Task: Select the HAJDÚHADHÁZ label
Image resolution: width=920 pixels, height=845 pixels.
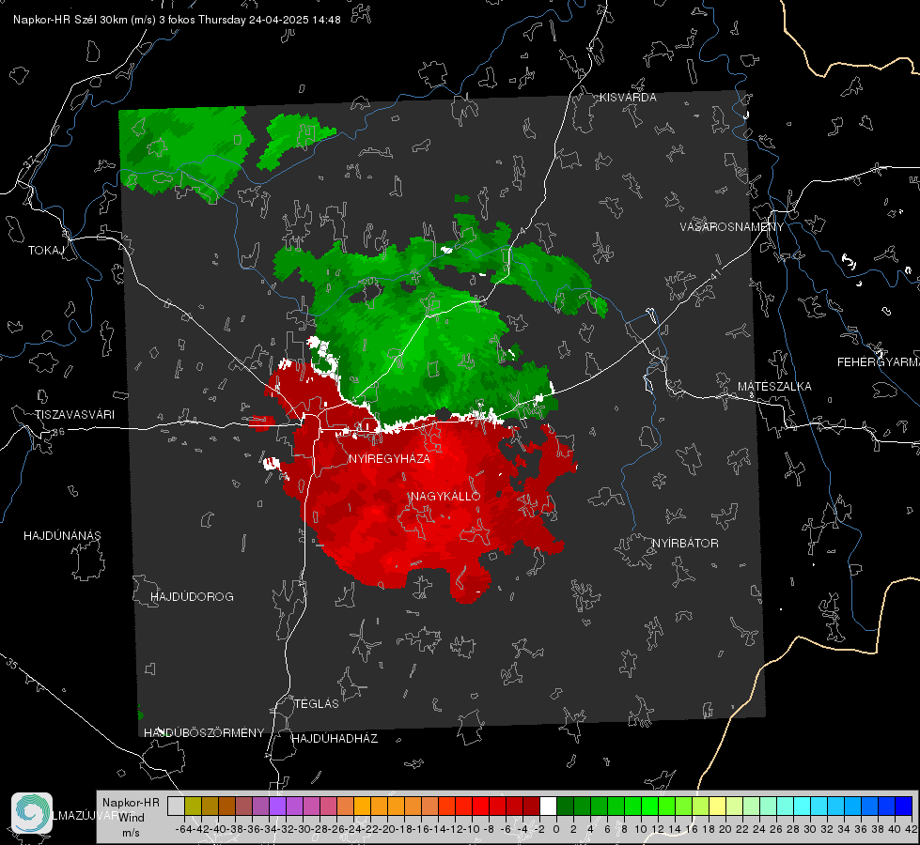Action: click(335, 739)
